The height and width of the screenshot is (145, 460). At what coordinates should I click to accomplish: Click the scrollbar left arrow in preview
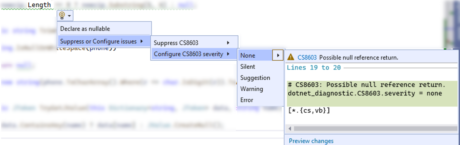pyautogui.click(x=290, y=129)
